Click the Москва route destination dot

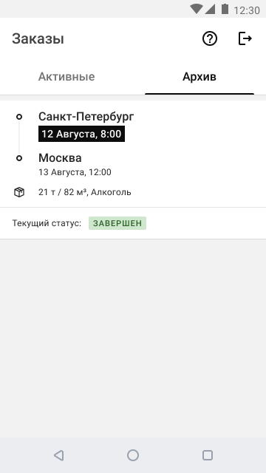pyautogui.click(x=19, y=158)
